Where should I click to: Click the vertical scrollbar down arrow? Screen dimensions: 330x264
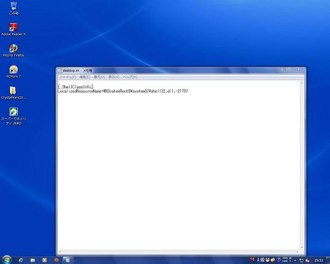(302, 247)
